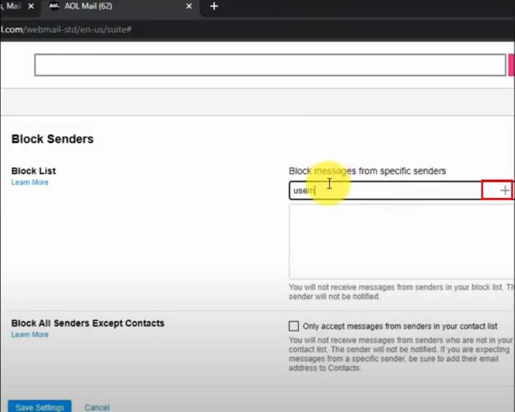Open a new browser tab with plus button

[214, 6]
